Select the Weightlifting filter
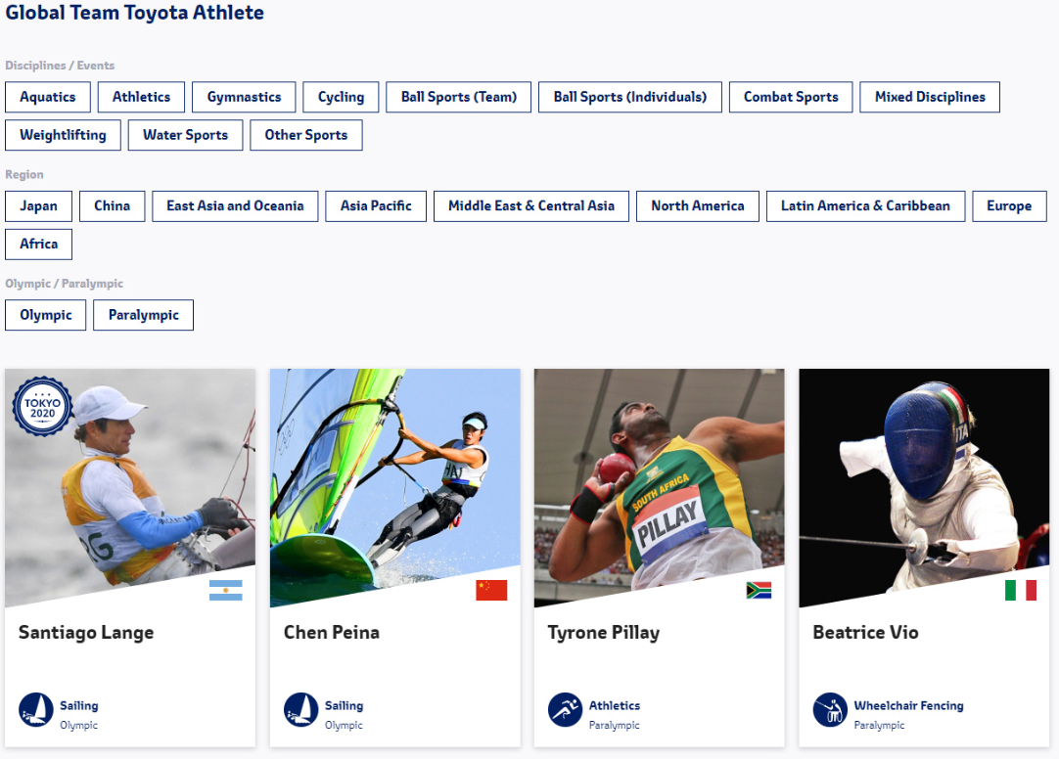The height and width of the screenshot is (760, 1059). [63, 135]
